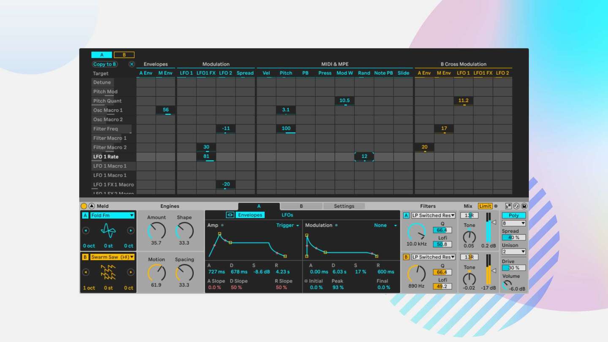
Task: Switch to engine A tab
Action: point(259,206)
